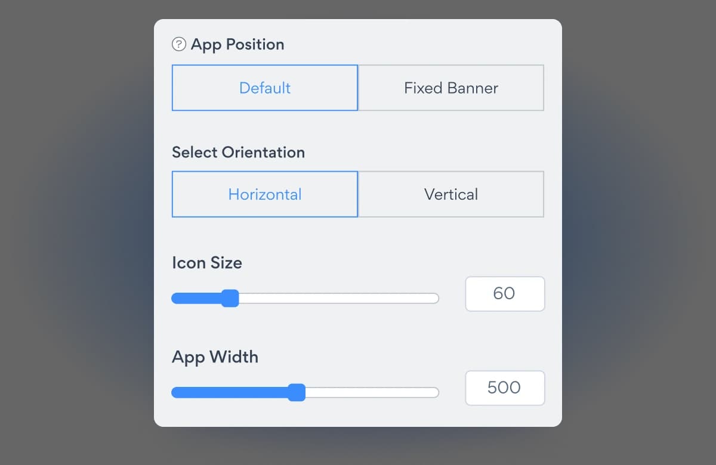
Task: Click the maximum end of Icon Size slider
Action: pos(436,298)
